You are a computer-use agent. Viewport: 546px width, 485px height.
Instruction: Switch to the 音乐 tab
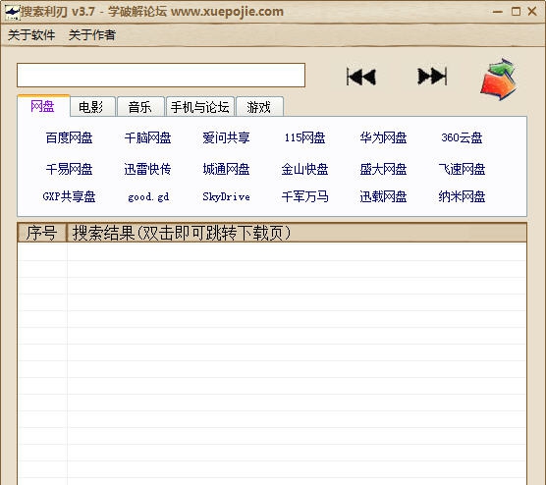[x=140, y=107]
